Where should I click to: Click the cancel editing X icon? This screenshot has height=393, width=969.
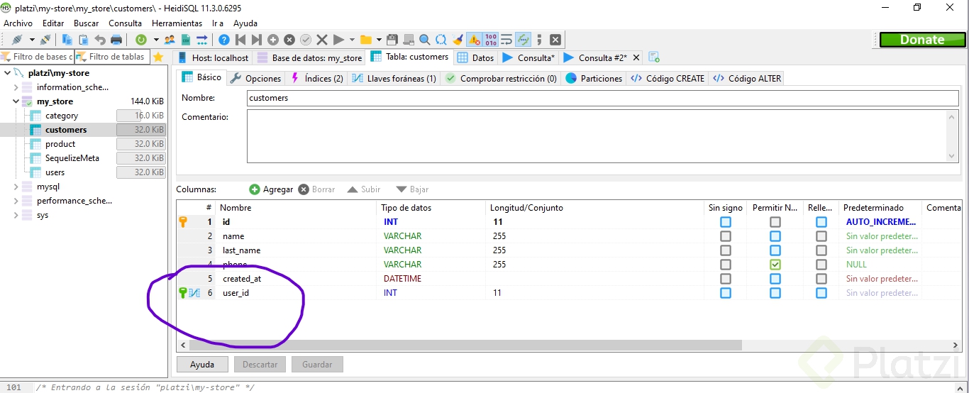(322, 40)
